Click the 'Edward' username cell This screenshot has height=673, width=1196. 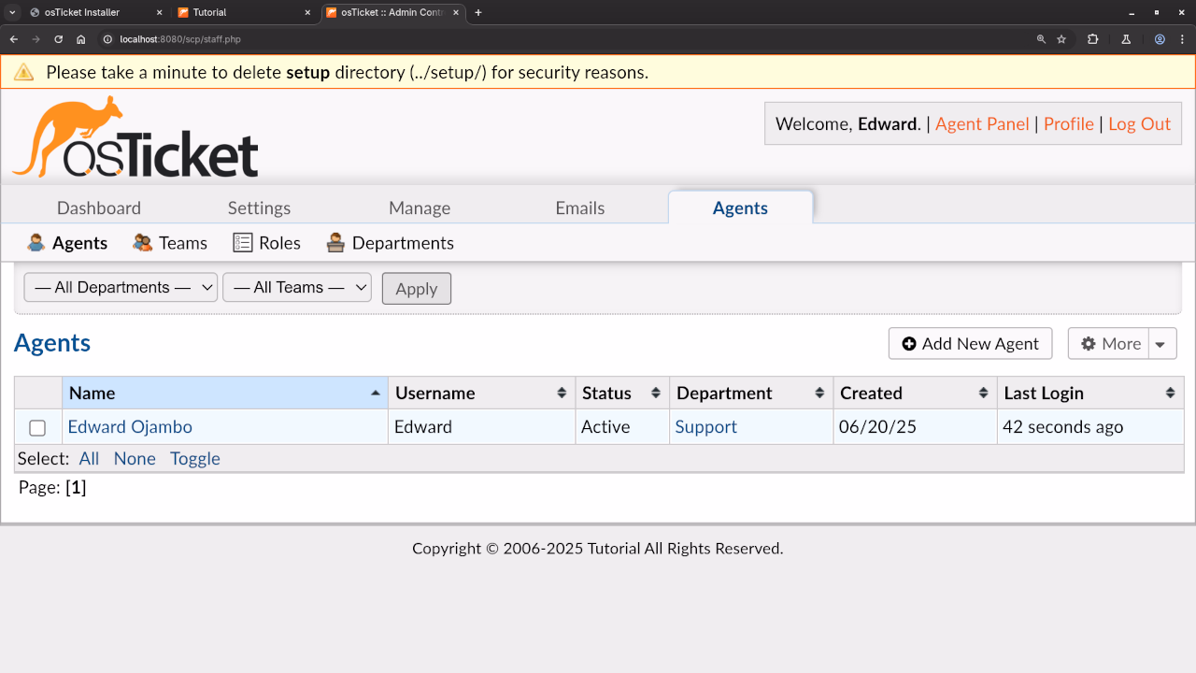point(481,427)
